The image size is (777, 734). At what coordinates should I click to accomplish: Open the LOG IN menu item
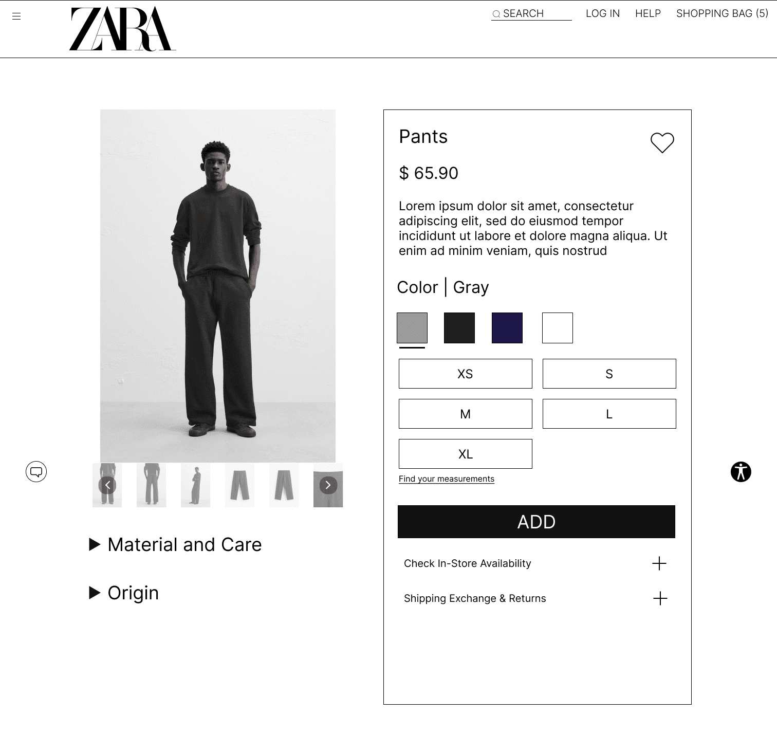[x=603, y=14]
